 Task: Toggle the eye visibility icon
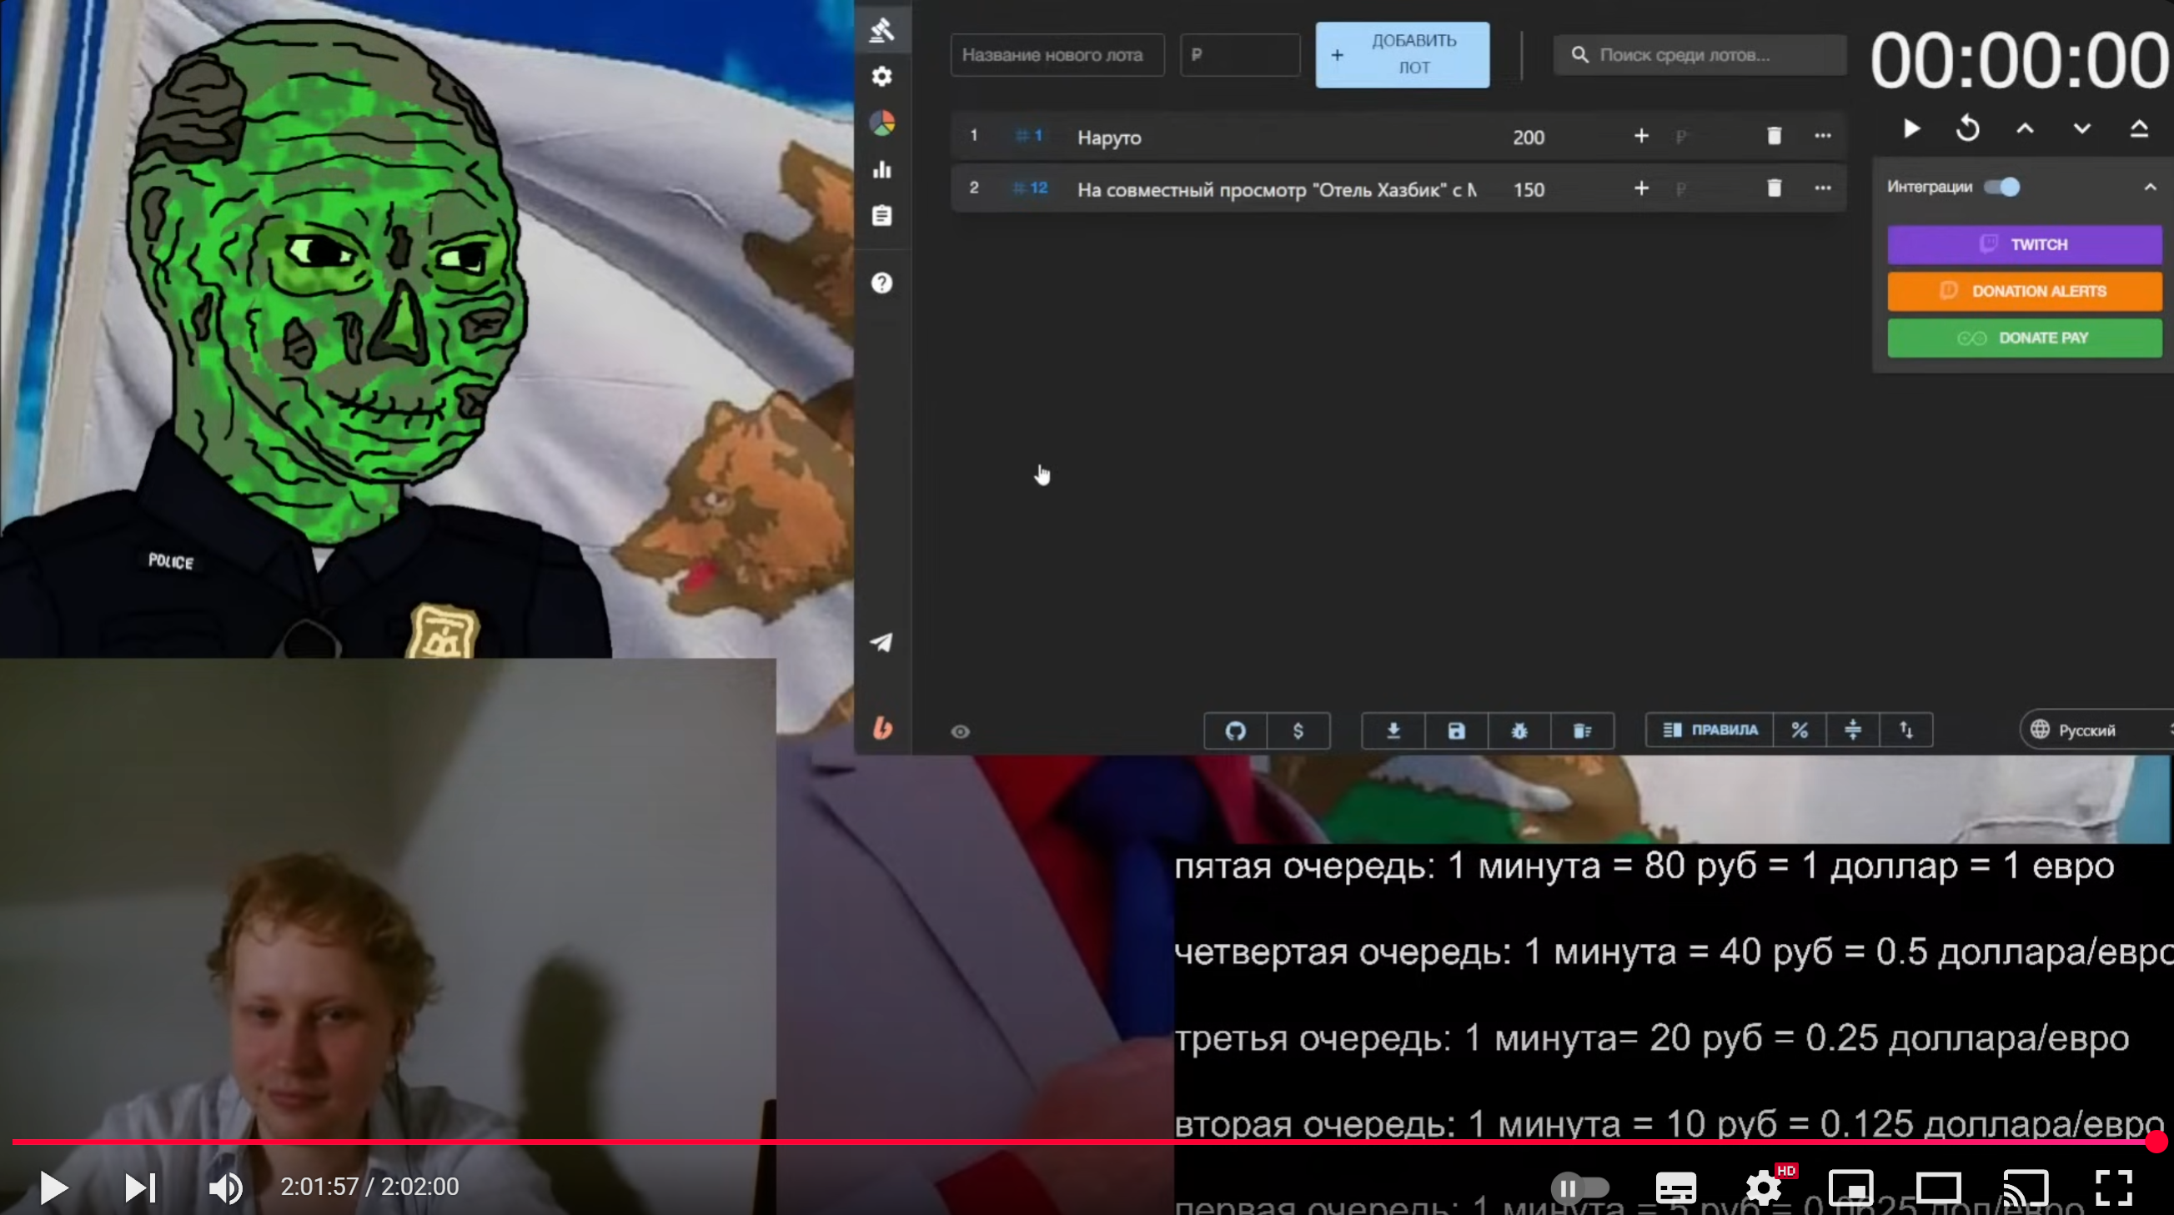961,731
